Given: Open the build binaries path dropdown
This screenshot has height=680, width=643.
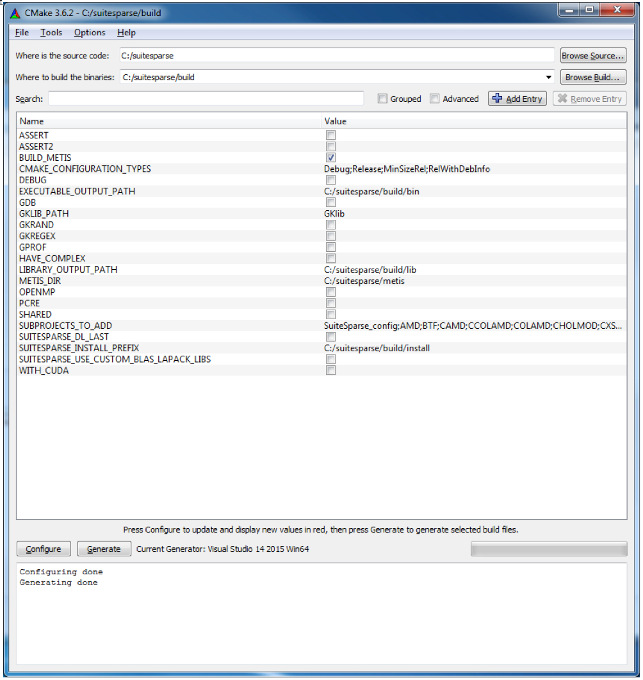Looking at the screenshot, I should [550, 78].
